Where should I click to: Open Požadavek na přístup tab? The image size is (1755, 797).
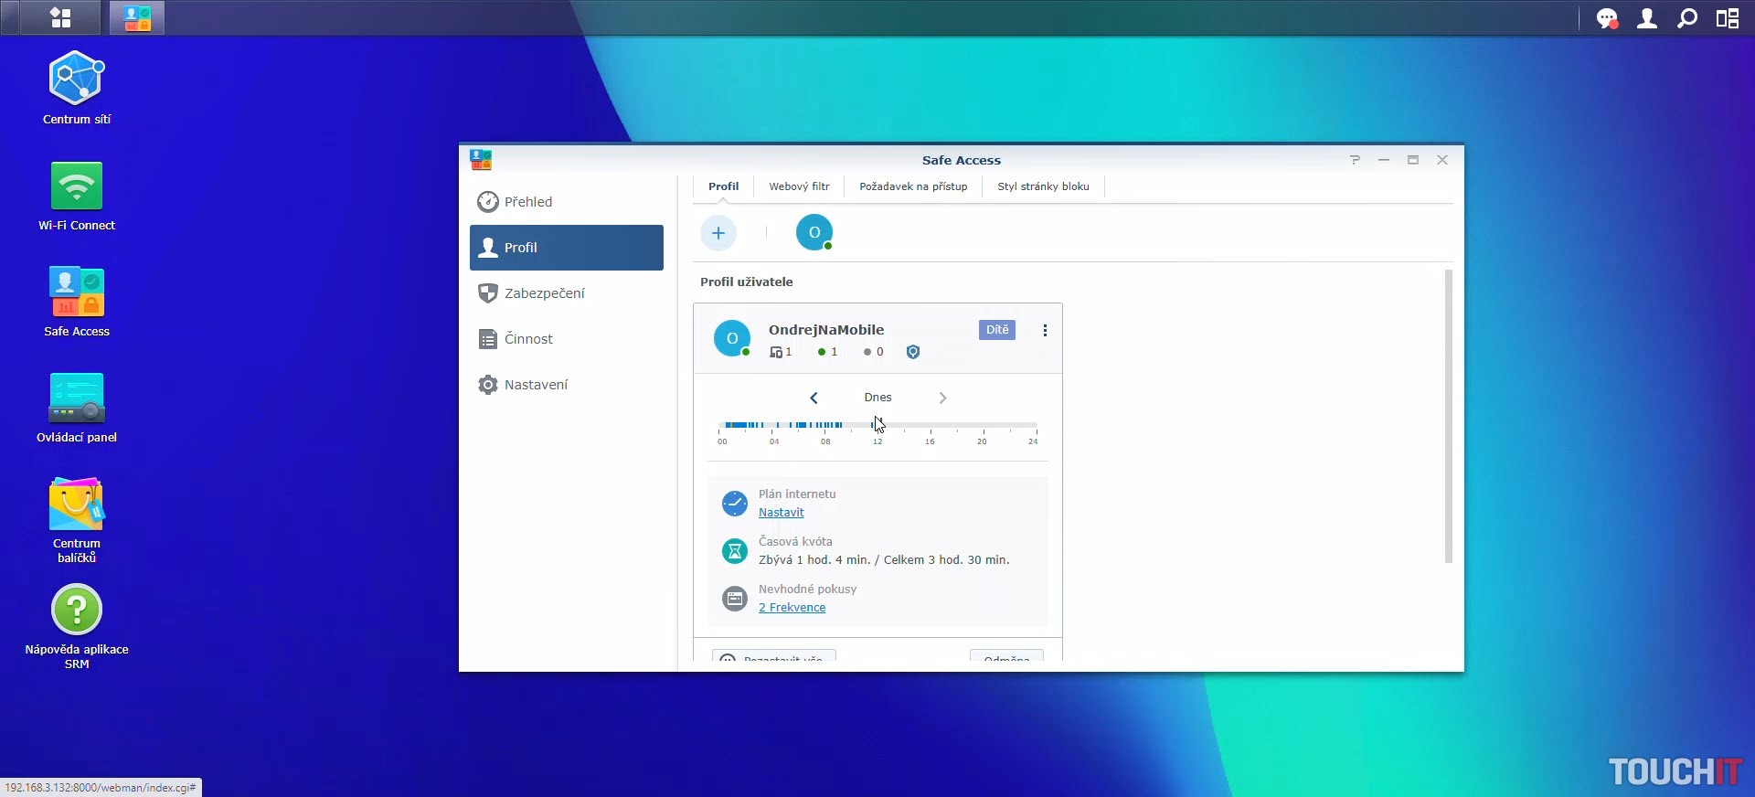tap(912, 186)
